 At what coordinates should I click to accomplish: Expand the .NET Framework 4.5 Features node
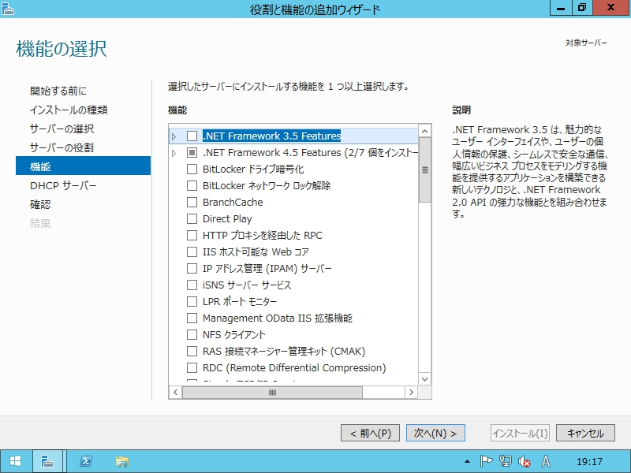click(x=174, y=153)
